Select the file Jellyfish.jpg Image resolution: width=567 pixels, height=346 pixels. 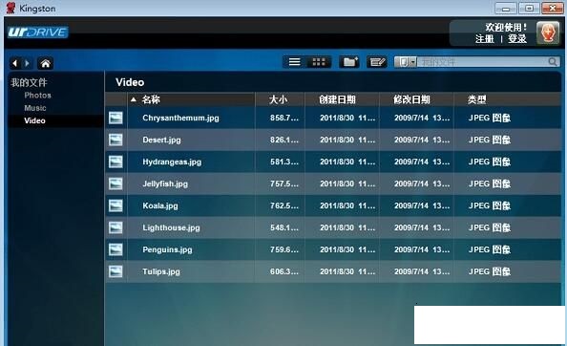pyautogui.click(x=165, y=184)
